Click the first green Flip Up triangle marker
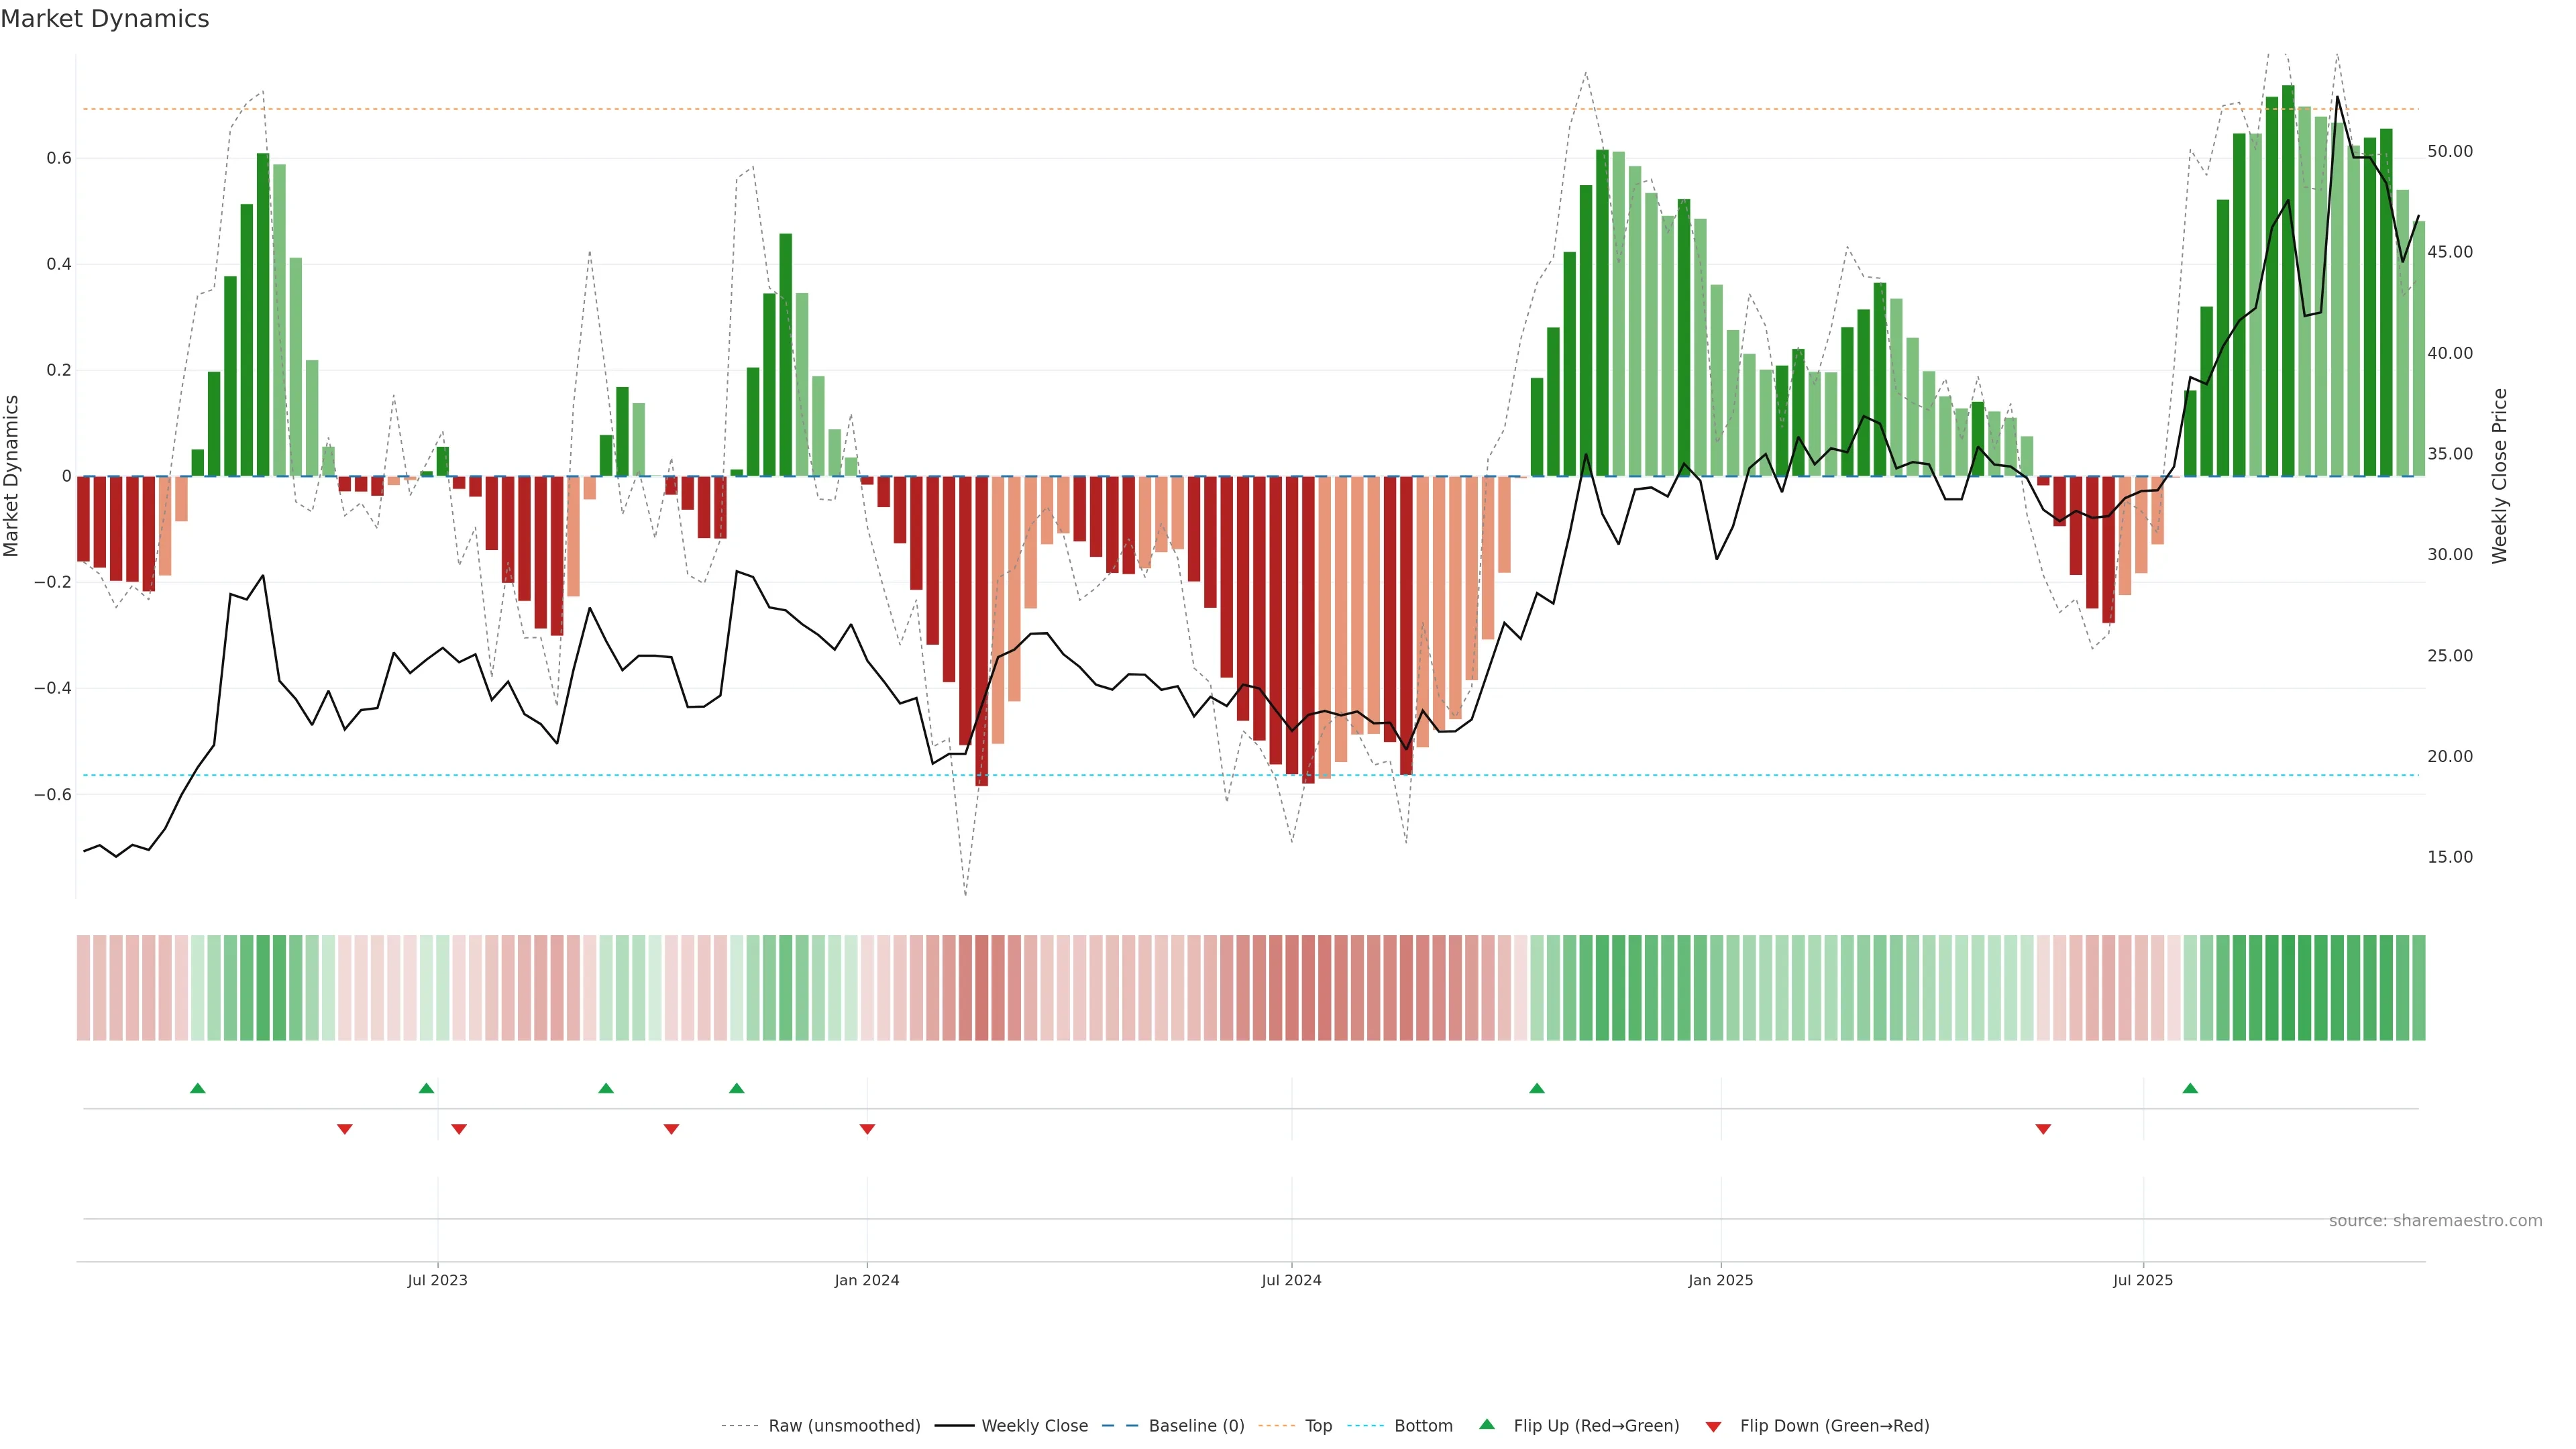This screenshot has width=2576, height=1449. pos(197,1088)
